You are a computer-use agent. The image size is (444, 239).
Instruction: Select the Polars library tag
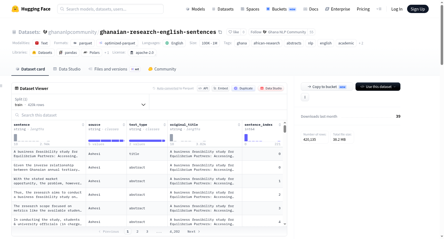pos(92,52)
